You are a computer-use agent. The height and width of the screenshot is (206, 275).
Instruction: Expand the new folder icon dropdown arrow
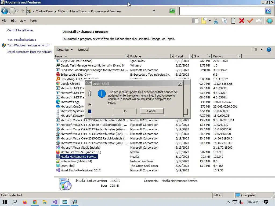210,21
